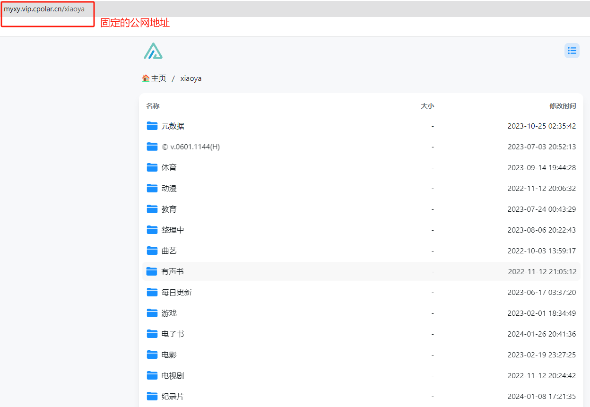Click folder icon of 每日更新
The height and width of the screenshot is (407, 590).
(x=152, y=292)
